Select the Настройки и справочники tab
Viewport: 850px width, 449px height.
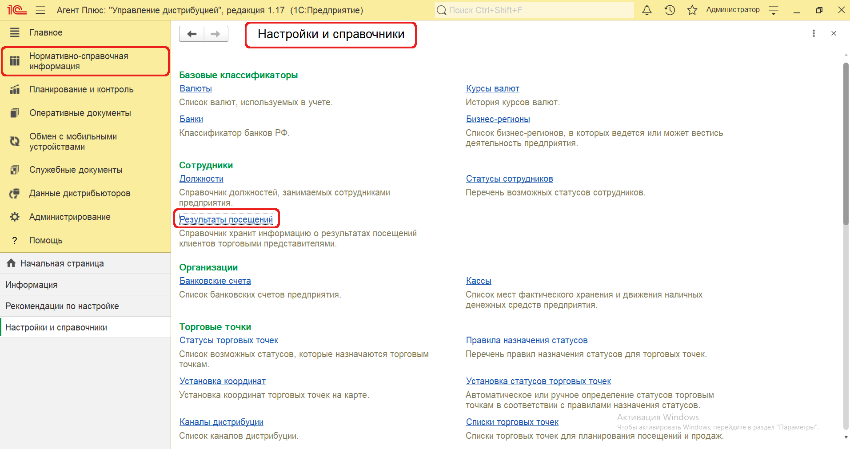[x=85, y=327]
